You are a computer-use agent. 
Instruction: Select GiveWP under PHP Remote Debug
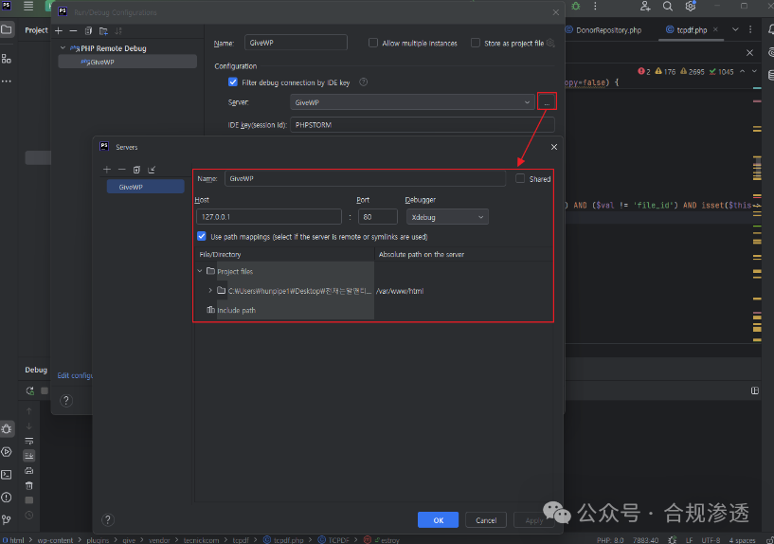pos(127,62)
